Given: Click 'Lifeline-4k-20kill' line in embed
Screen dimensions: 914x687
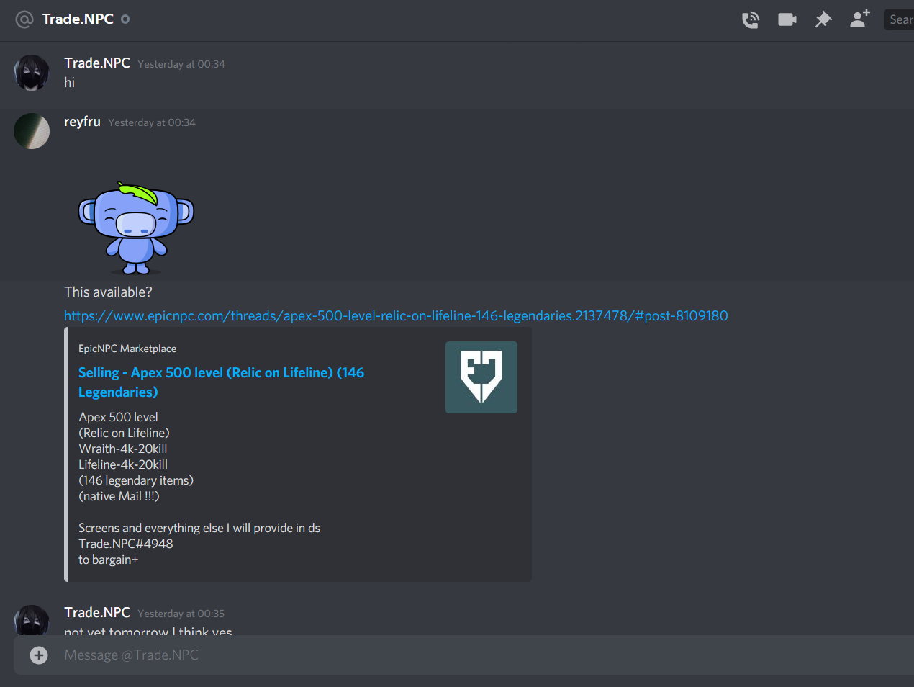Looking at the screenshot, I should (123, 464).
